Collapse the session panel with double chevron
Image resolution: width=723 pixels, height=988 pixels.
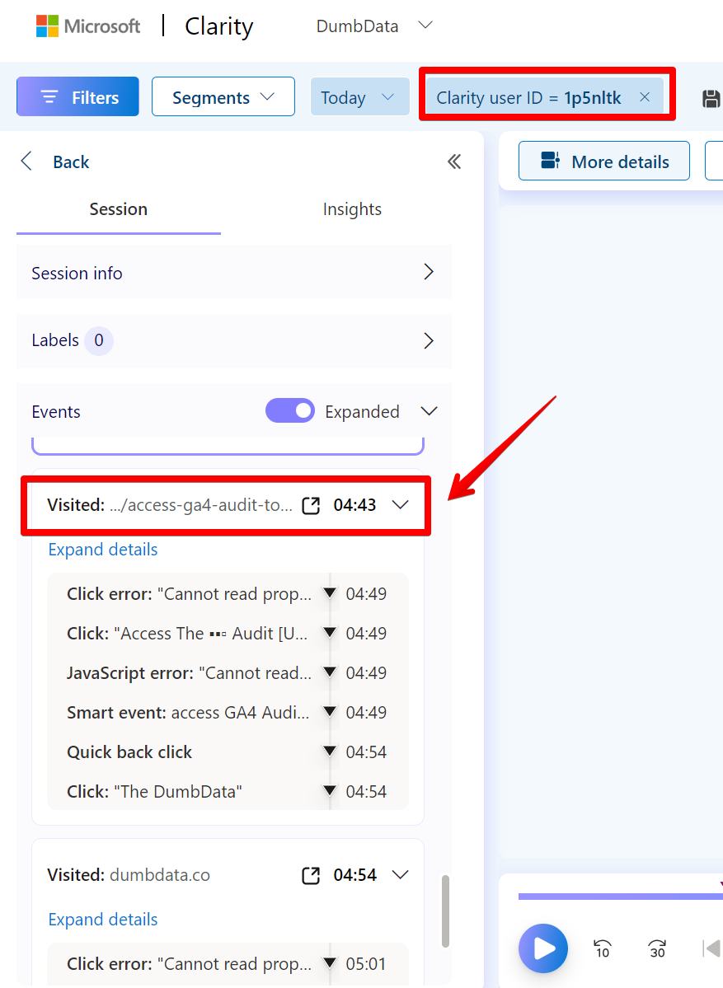coord(454,162)
